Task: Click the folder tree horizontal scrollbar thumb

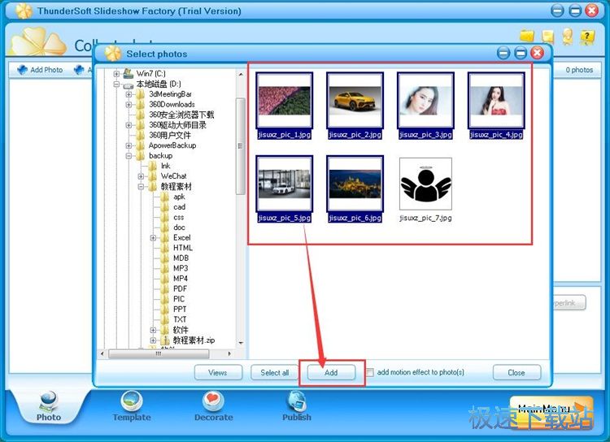Action: 159,353
